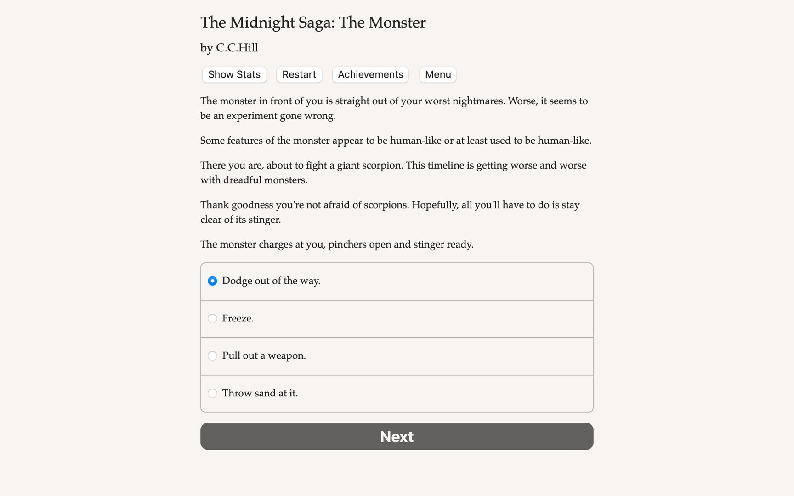Click the sentence about human-like features
The height and width of the screenshot is (496, 794).
click(x=396, y=141)
